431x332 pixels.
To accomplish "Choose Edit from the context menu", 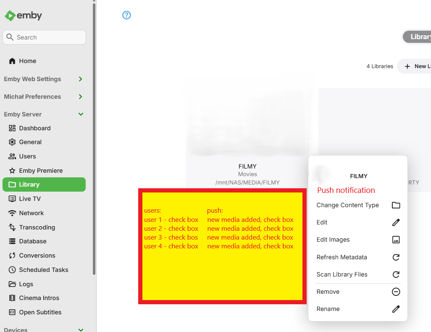I will point(358,222).
